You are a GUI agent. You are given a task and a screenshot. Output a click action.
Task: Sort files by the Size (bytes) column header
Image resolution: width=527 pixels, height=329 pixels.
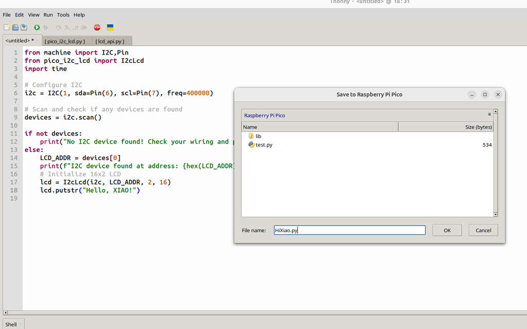coord(446,127)
